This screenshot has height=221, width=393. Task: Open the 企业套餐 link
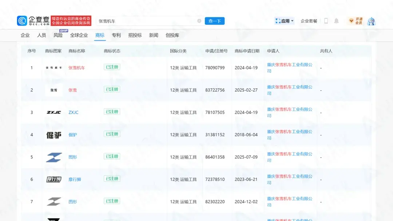point(309,21)
